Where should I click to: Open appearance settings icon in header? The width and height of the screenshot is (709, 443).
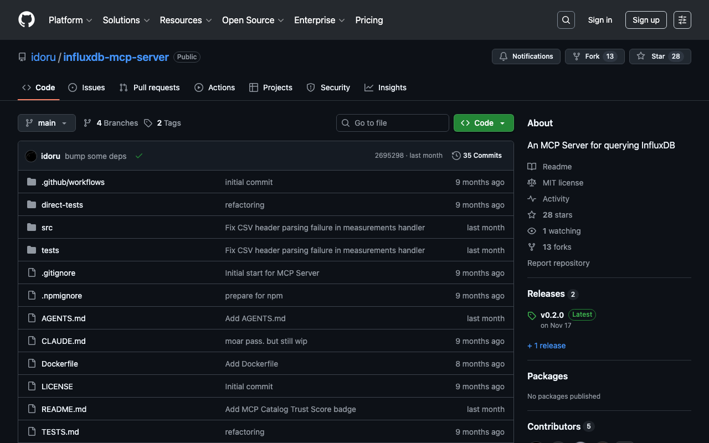[x=682, y=20]
